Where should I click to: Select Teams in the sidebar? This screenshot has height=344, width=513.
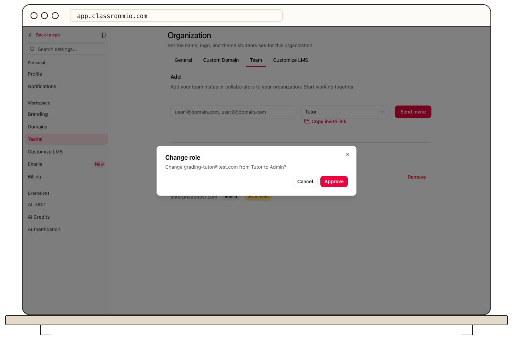pos(67,139)
